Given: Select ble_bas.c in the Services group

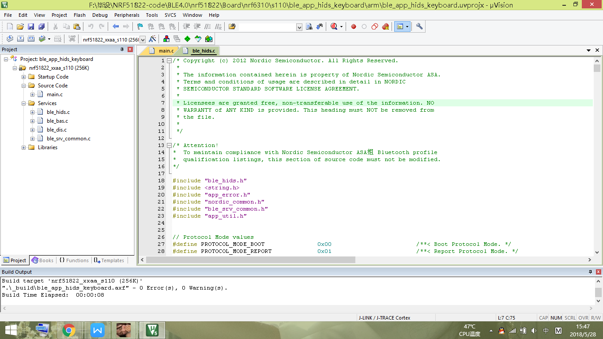Looking at the screenshot, I should 57,121.
